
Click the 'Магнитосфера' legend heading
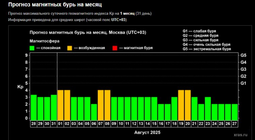coord(44,41)
